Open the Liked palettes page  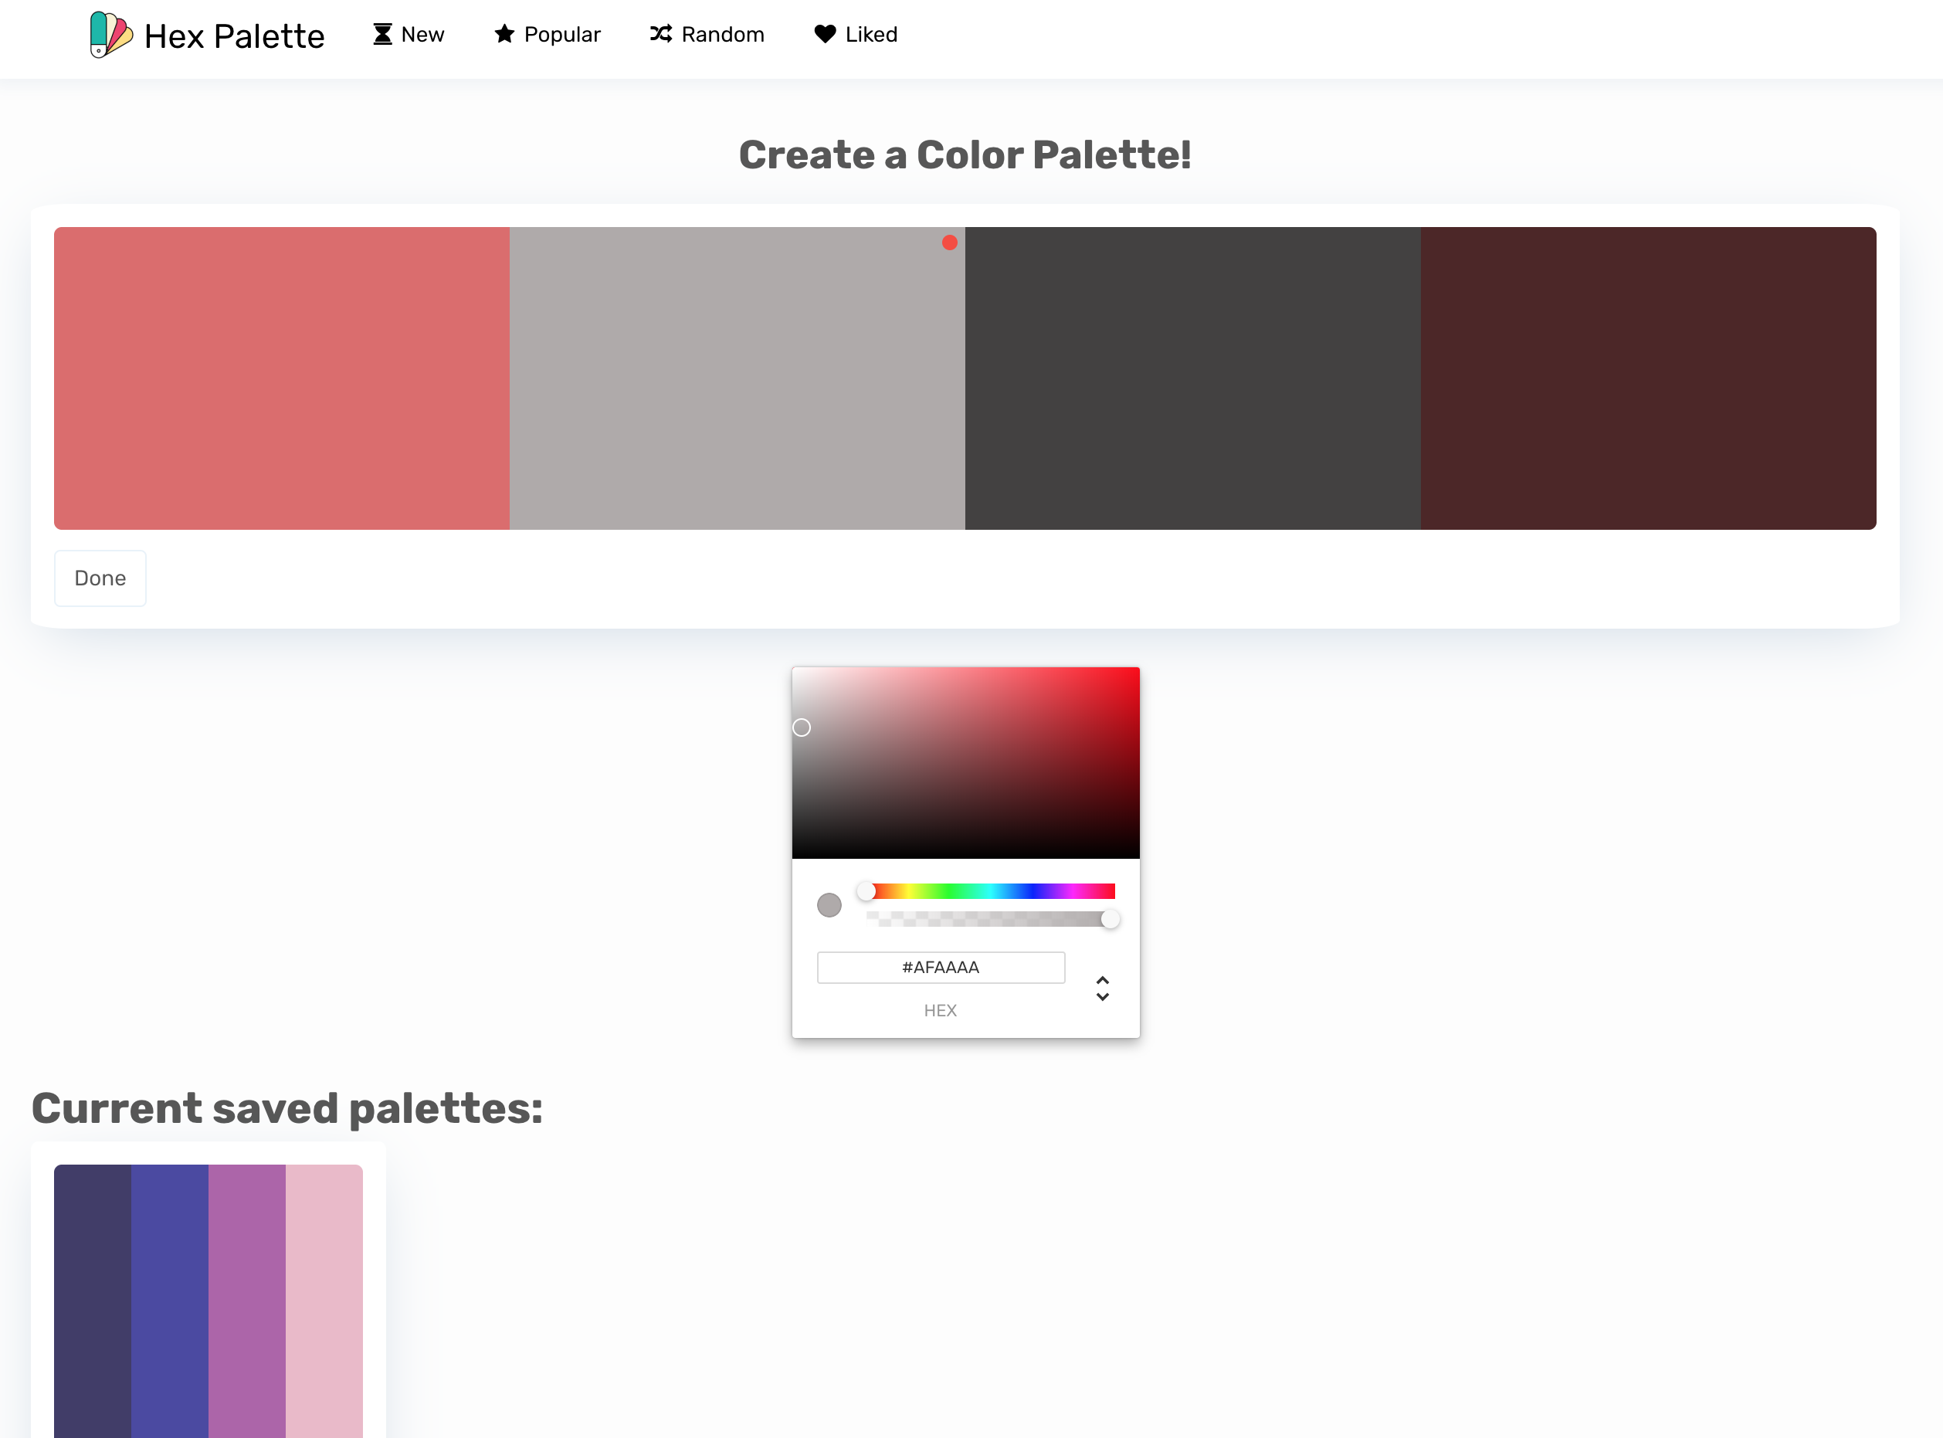click(870, 35)
